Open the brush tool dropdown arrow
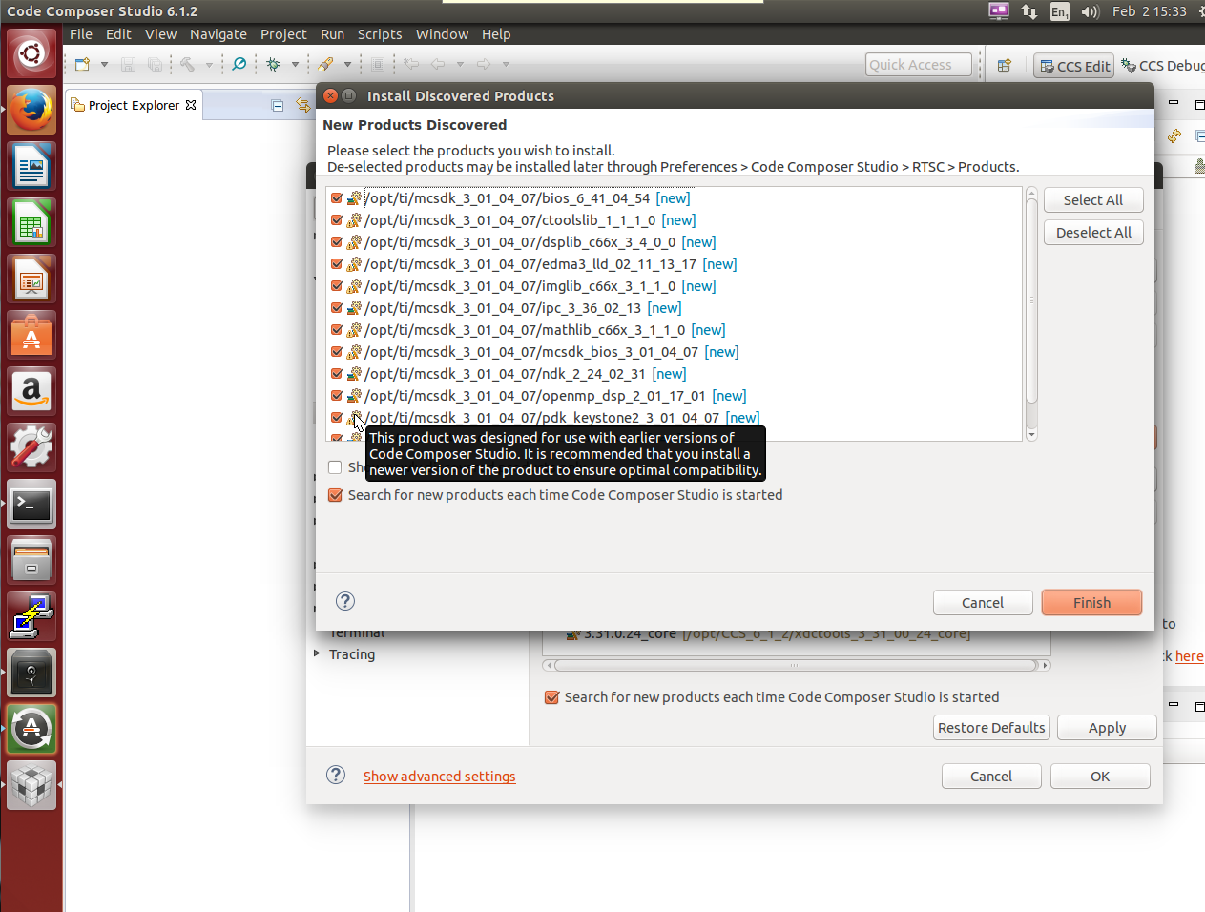 pyautogui.click(x=347, y=64)
